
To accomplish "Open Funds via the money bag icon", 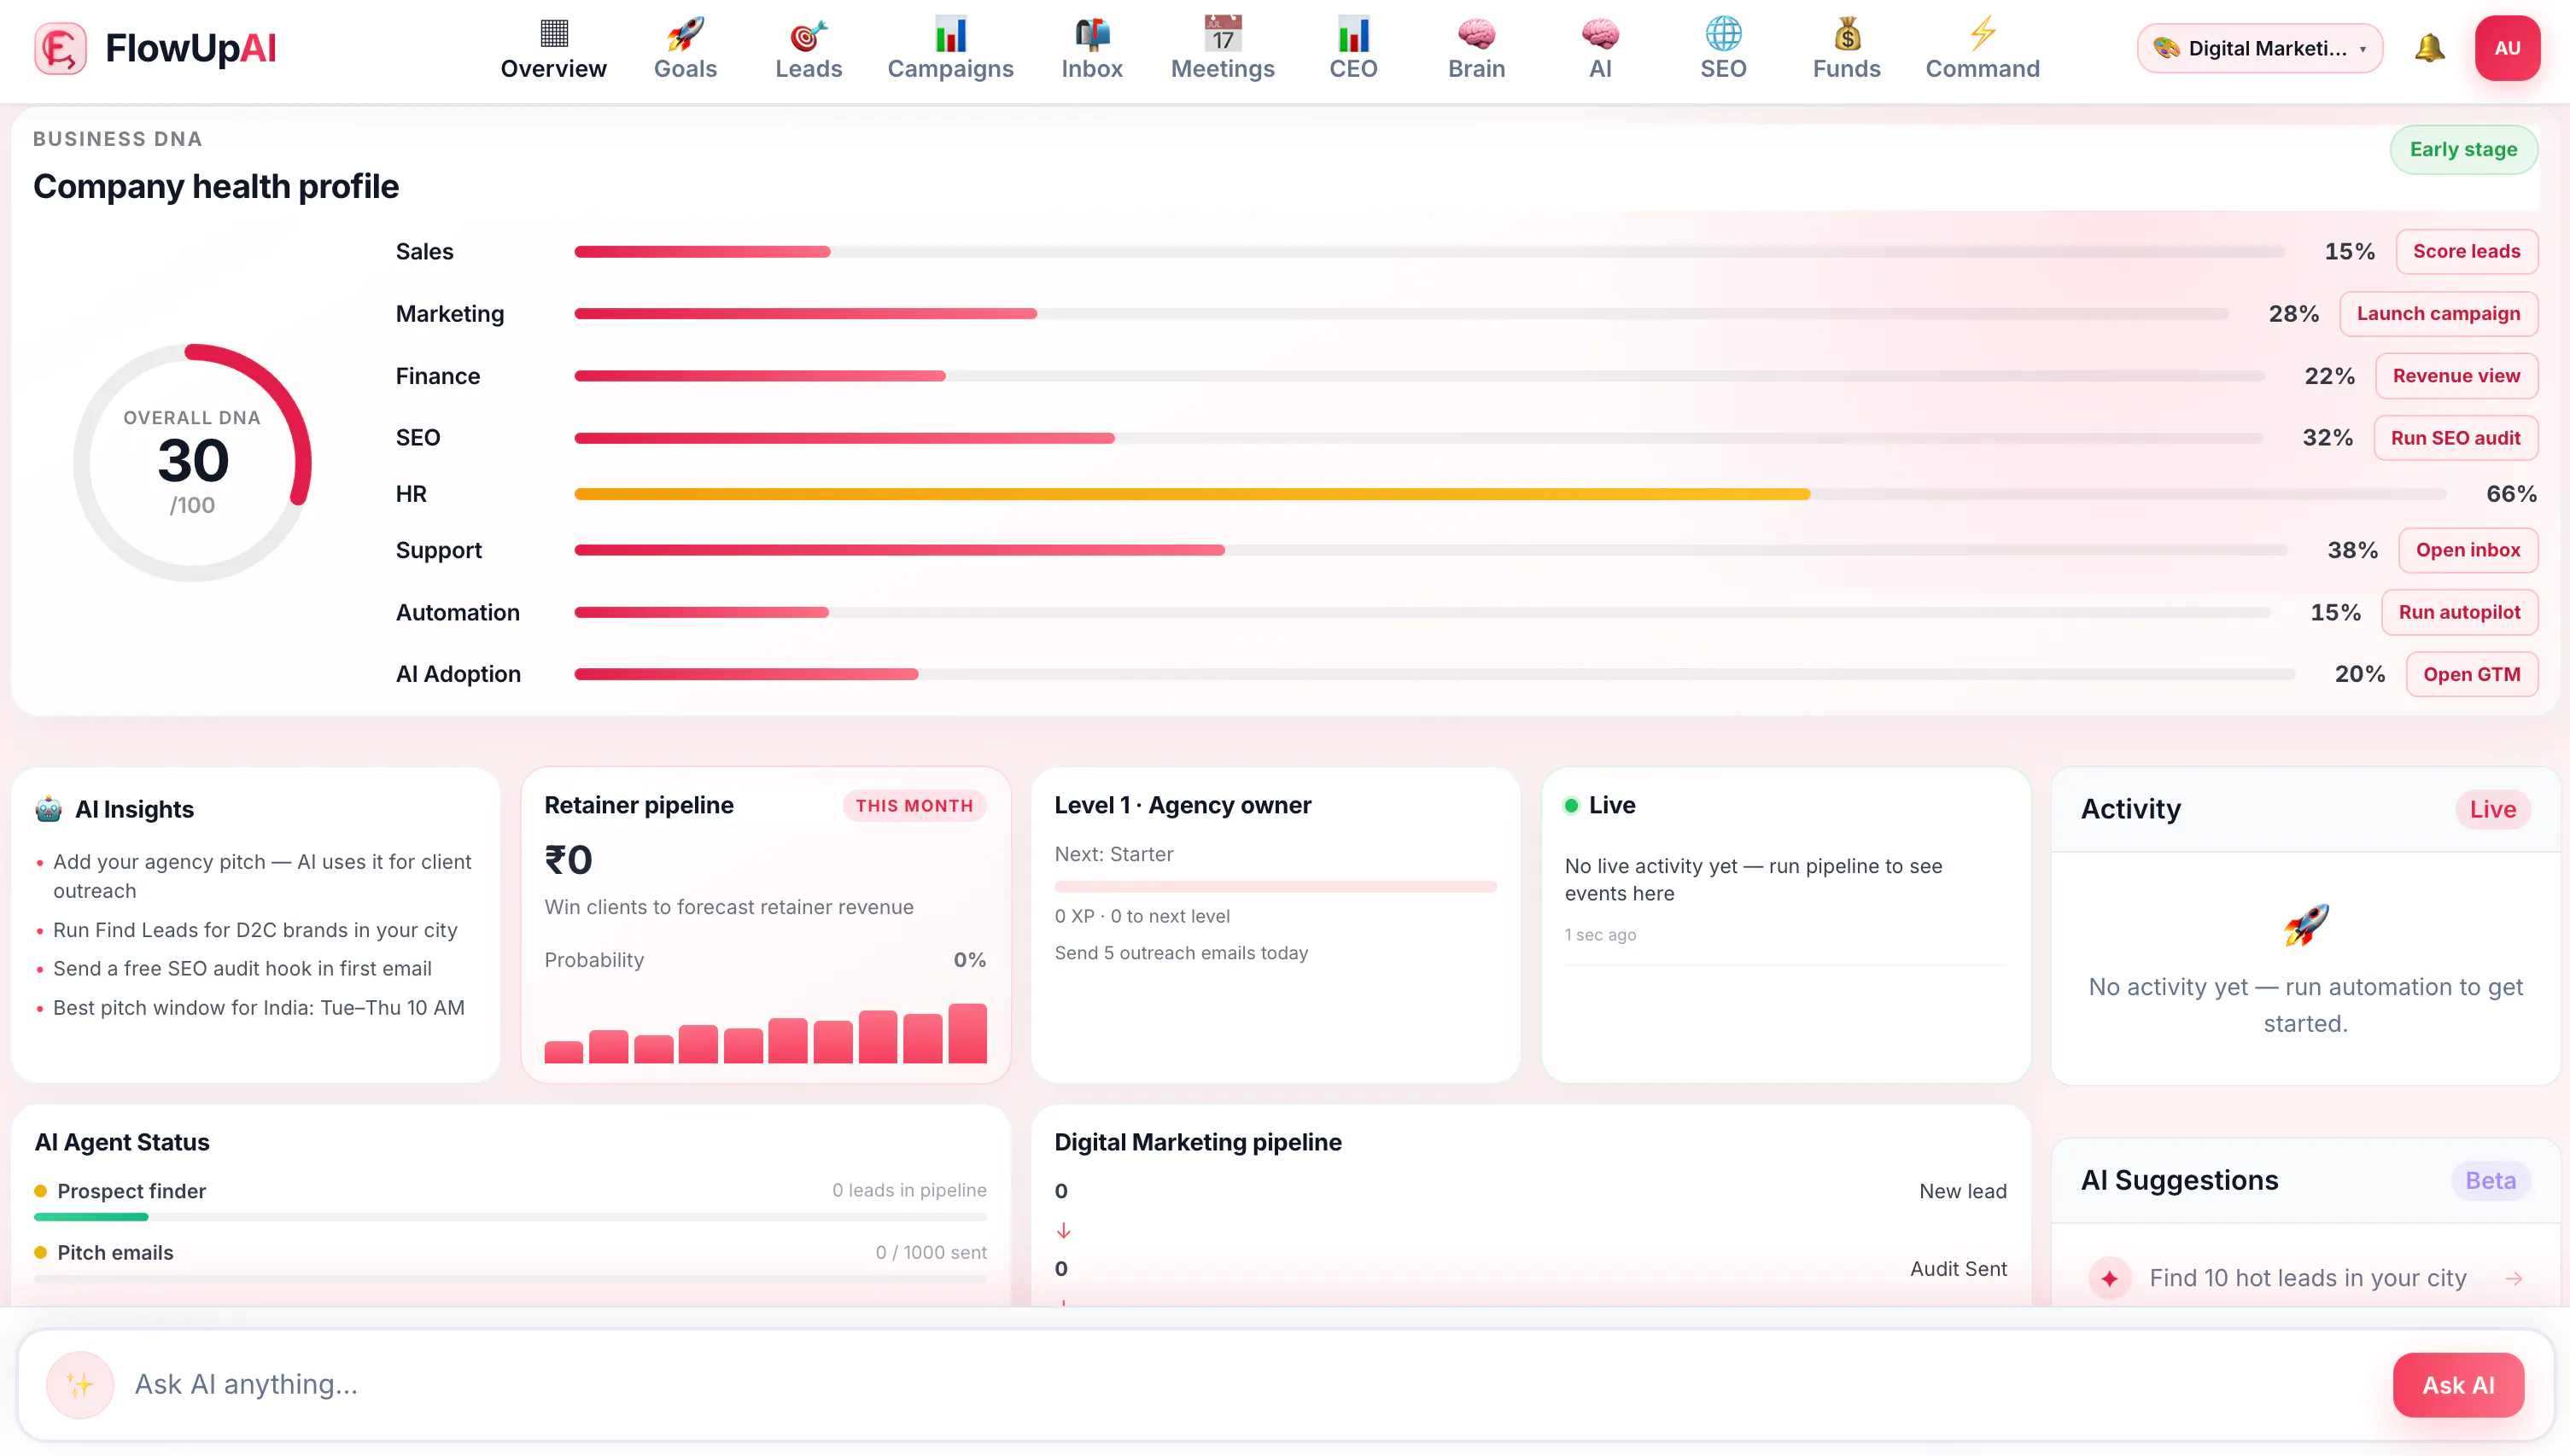I will 1847,34.
